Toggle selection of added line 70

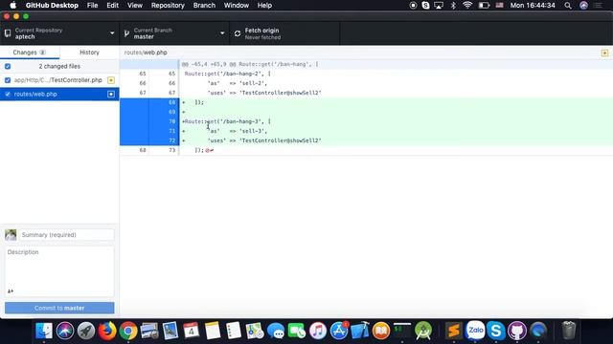pos(149,121)
